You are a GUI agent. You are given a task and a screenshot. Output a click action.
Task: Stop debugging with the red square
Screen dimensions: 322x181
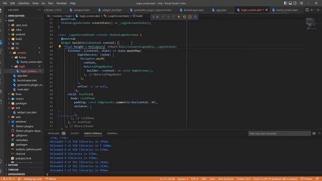(x=190, y=17)
